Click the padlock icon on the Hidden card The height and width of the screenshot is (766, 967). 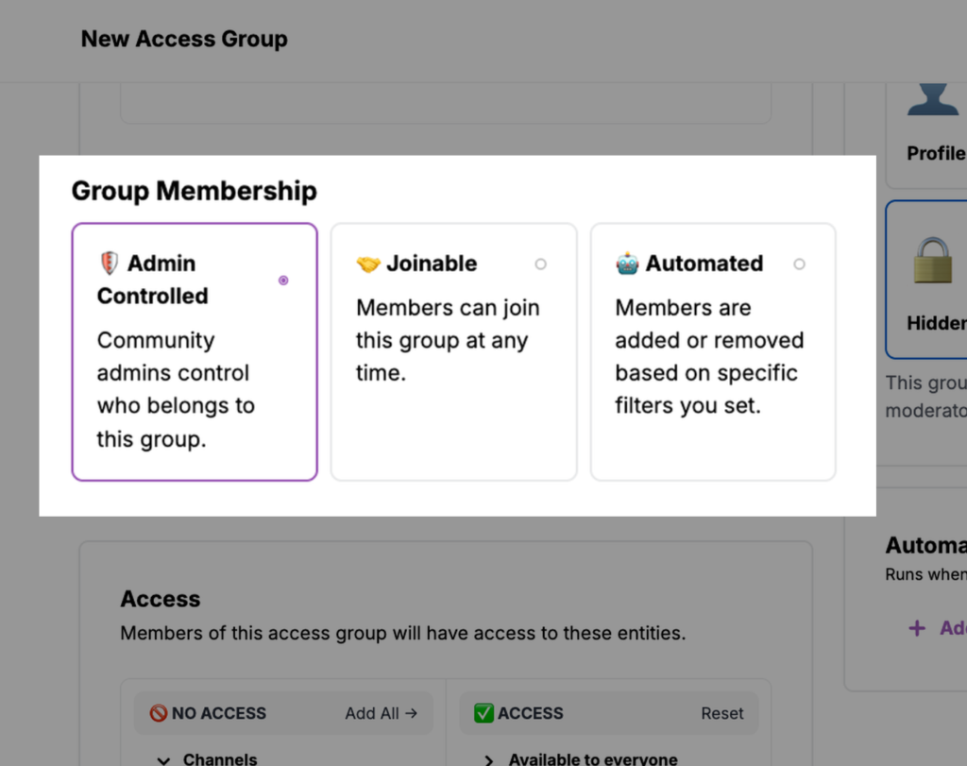tap(932, 261)
